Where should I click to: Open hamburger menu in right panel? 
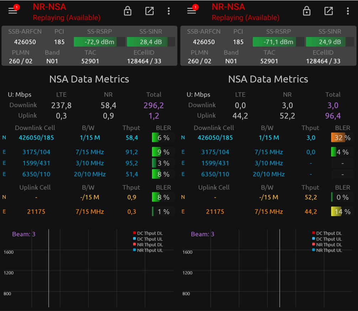[192, 11]
